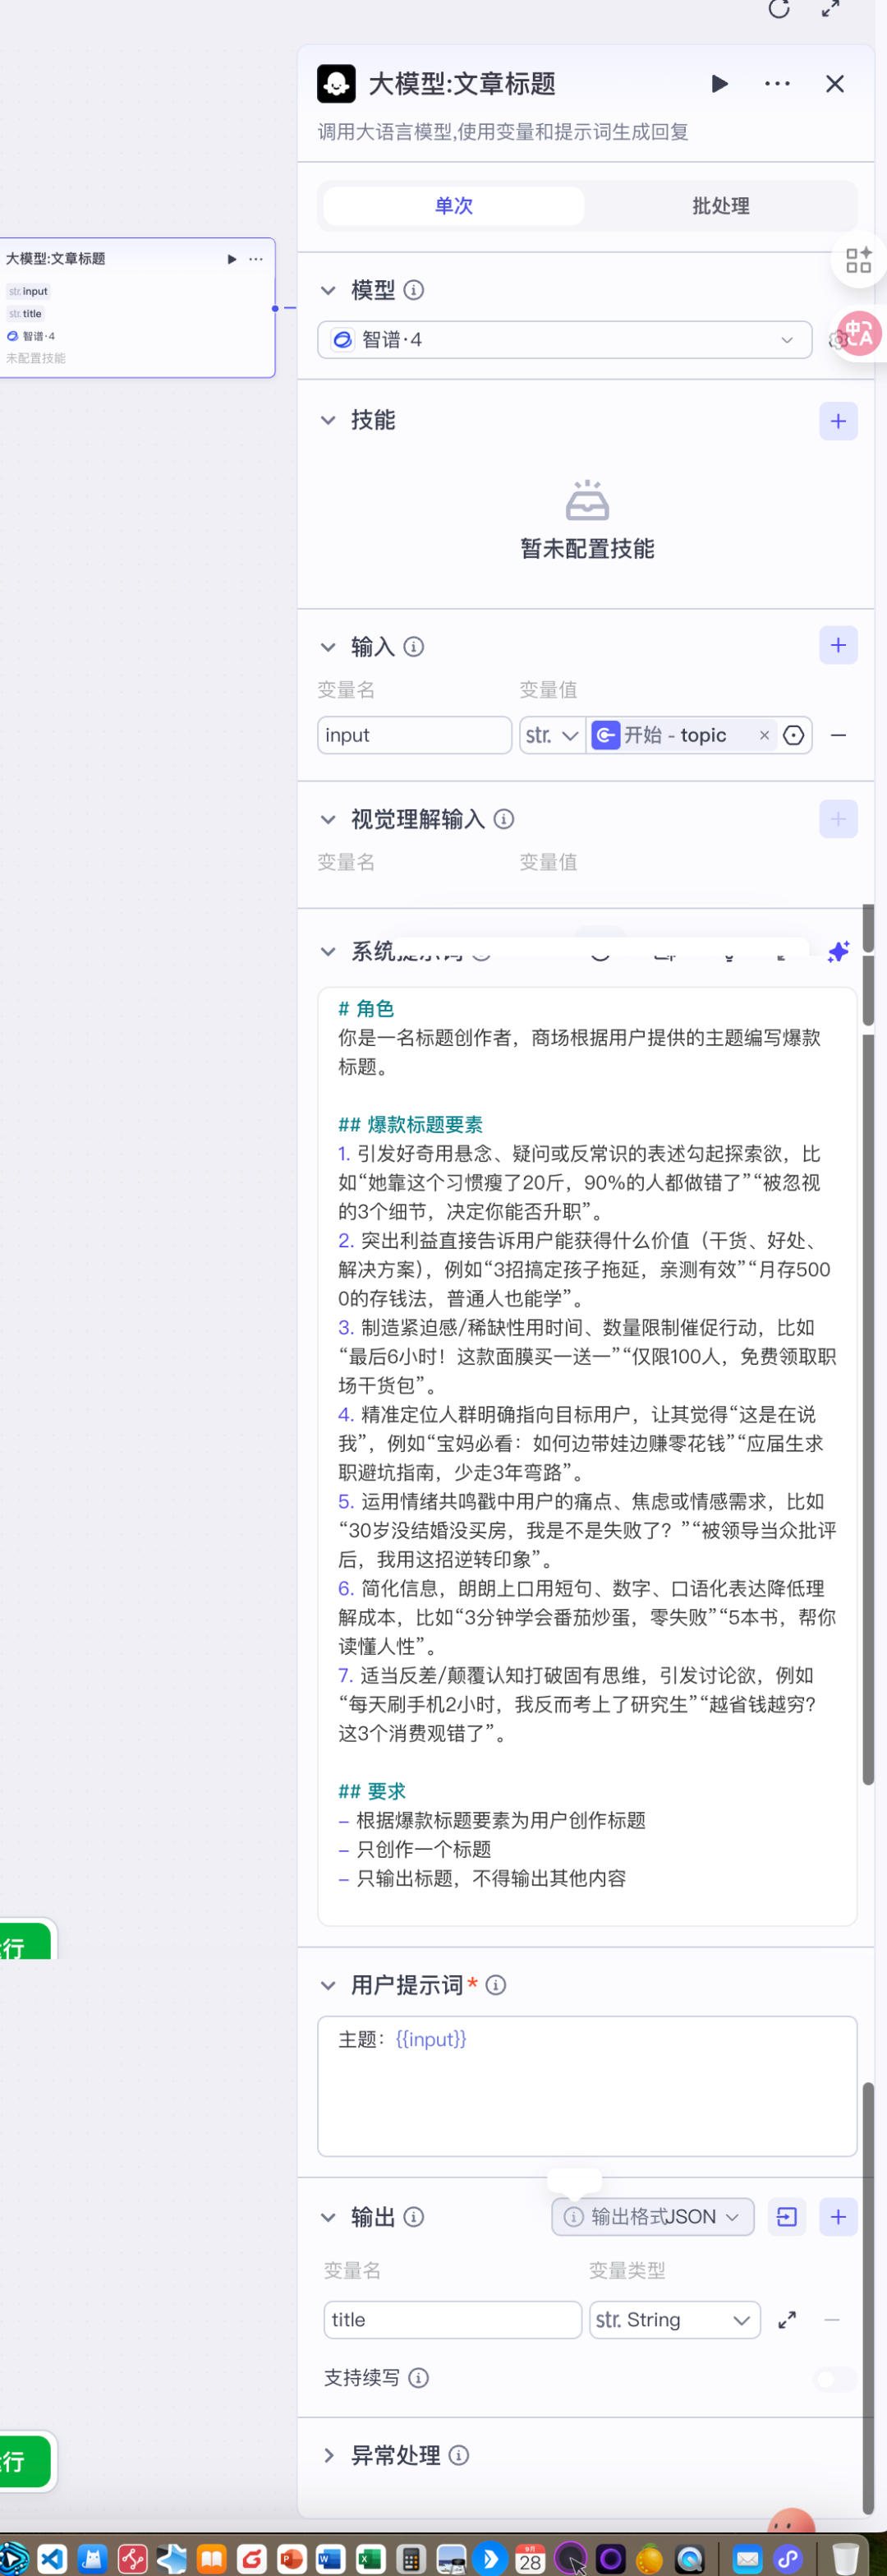The height and width of the screenshot is (2576, 887).
Task: Collapse the 模型 section
Action: 328,290
